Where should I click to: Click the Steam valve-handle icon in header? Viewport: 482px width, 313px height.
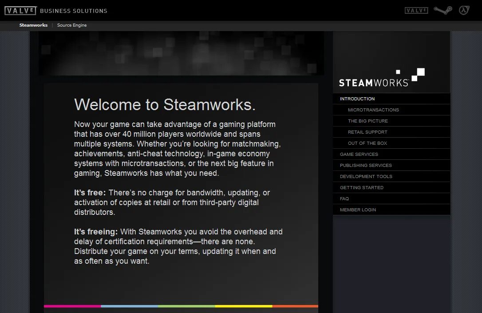[x=443, y=11]
